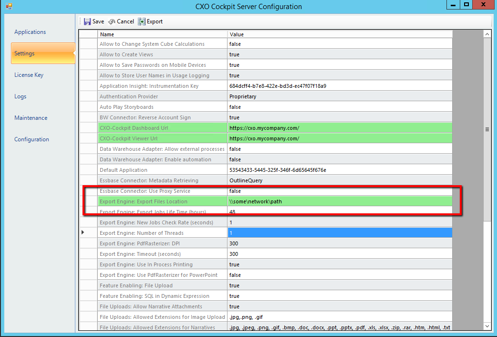Select the CXO-Cockpit Dashboard Url name cell

(x=162, y=128)
